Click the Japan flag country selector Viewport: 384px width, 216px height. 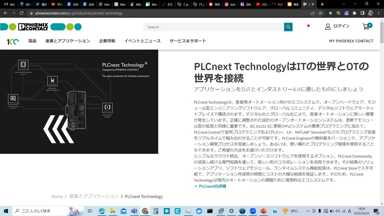308,26
